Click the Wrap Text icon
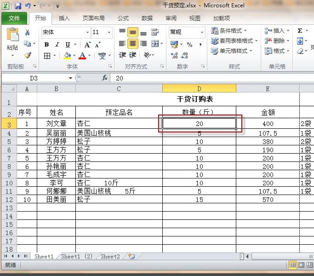314x276 pixels. [155, 32]
